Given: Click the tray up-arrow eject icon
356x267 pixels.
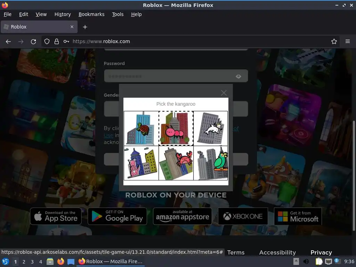Looking at the screenshot, I should [296, 261].
